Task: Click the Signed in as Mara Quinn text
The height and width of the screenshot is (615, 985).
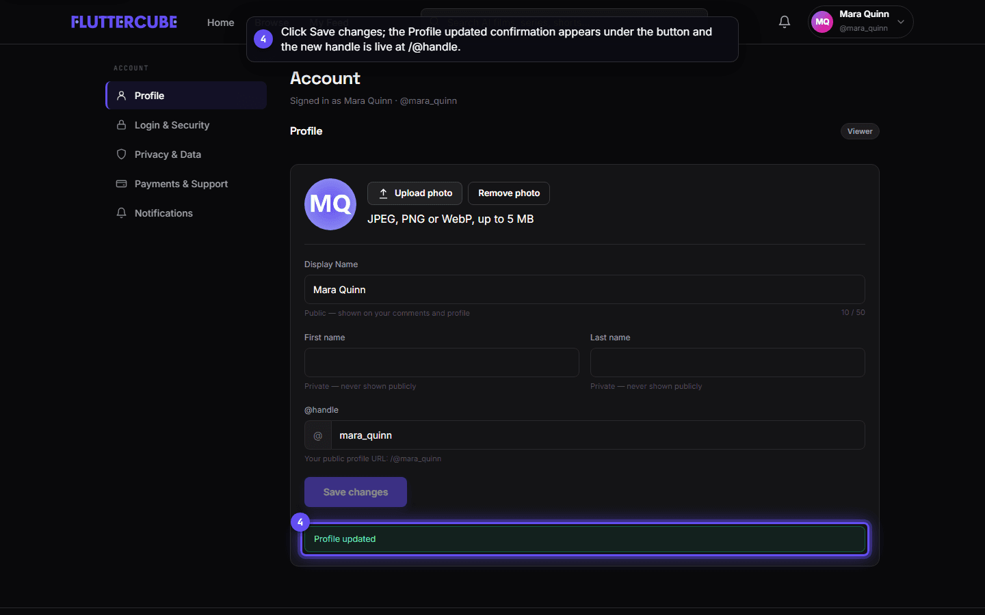Action: pyautogui.click(x=373, y=100)
